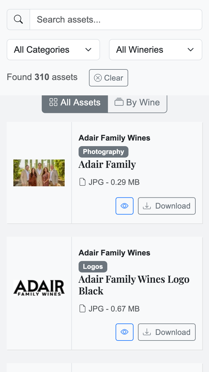
Task: Download the Adair Family Wines Logo Black asset
Action: (167, 332)
